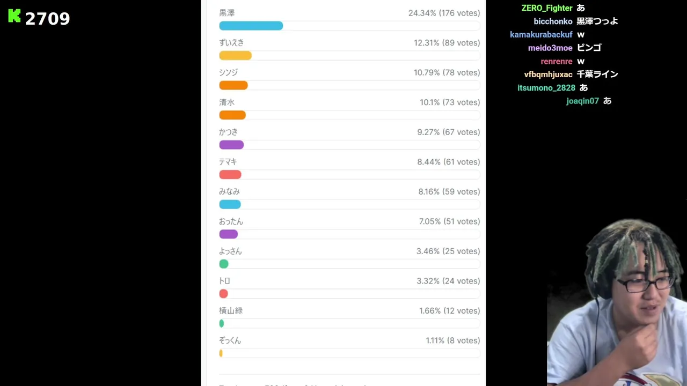Viewport: 687px width, 386px height.
Task: Click the yellow ずいえき poll bar
Action: tap(235, 56)
